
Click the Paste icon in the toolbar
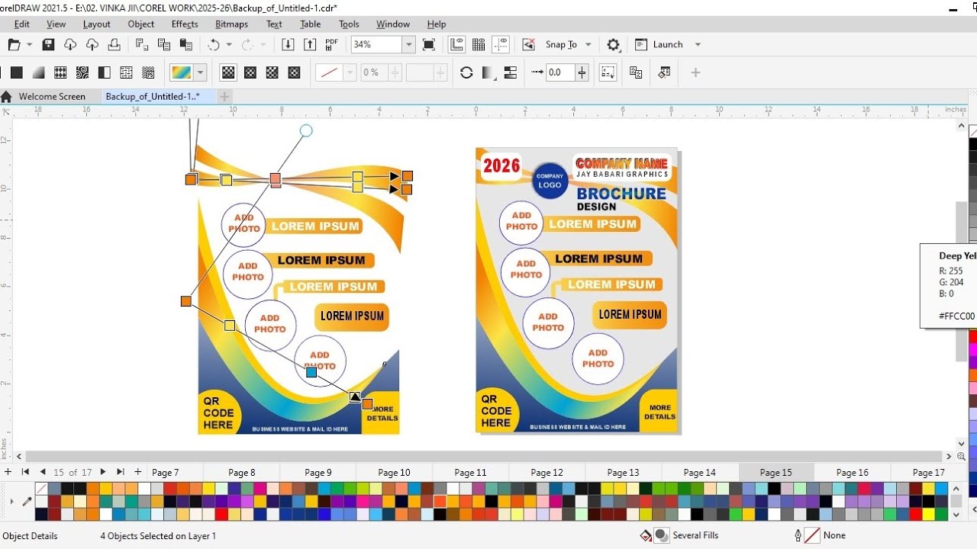185,44
